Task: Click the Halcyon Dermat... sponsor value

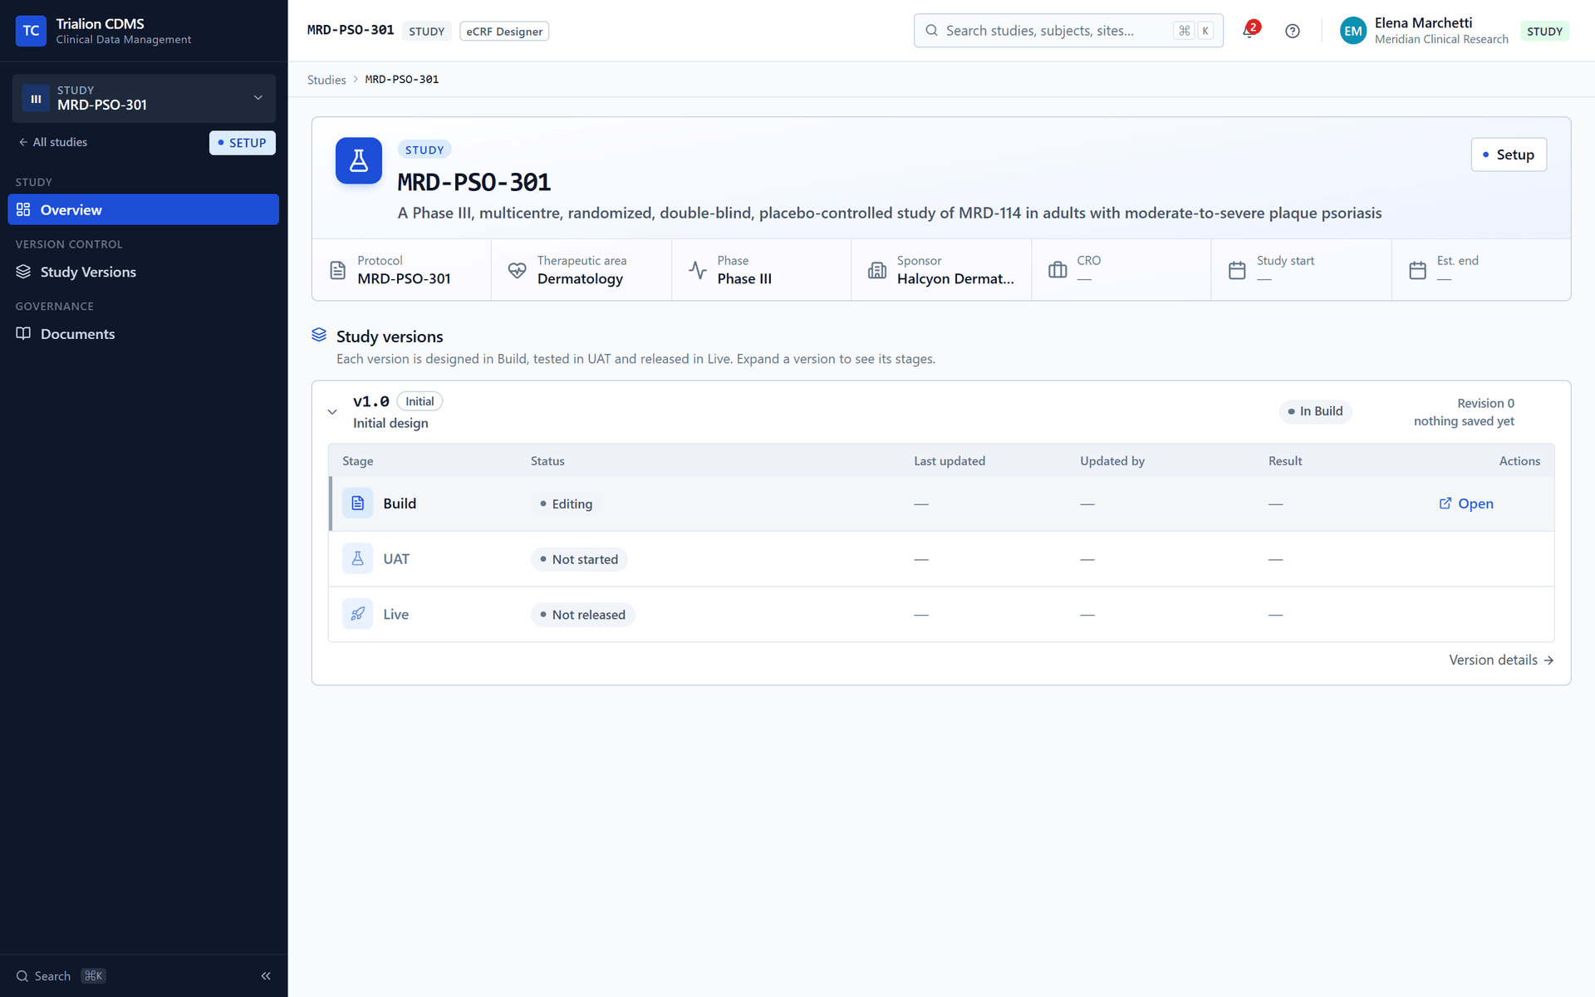Action: tap(955, 279)
